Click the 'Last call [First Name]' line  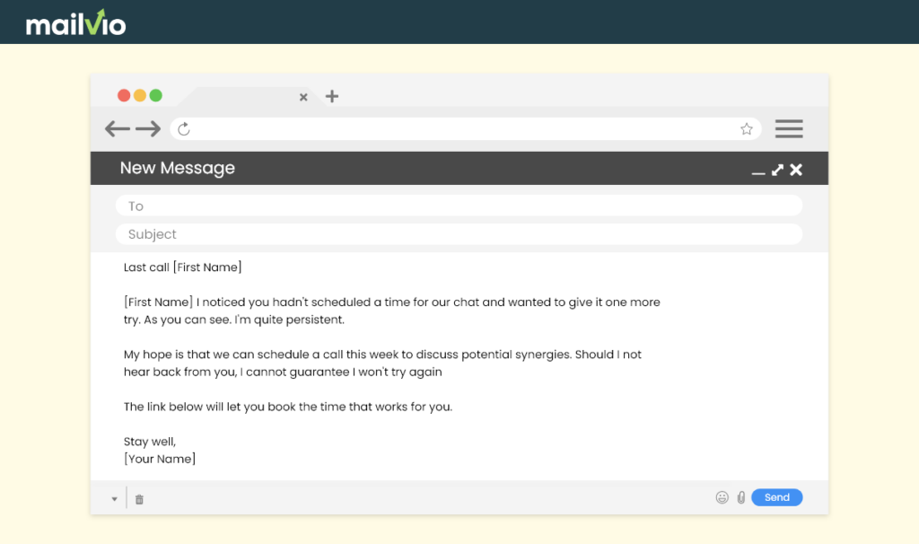[x=183, y=268]
